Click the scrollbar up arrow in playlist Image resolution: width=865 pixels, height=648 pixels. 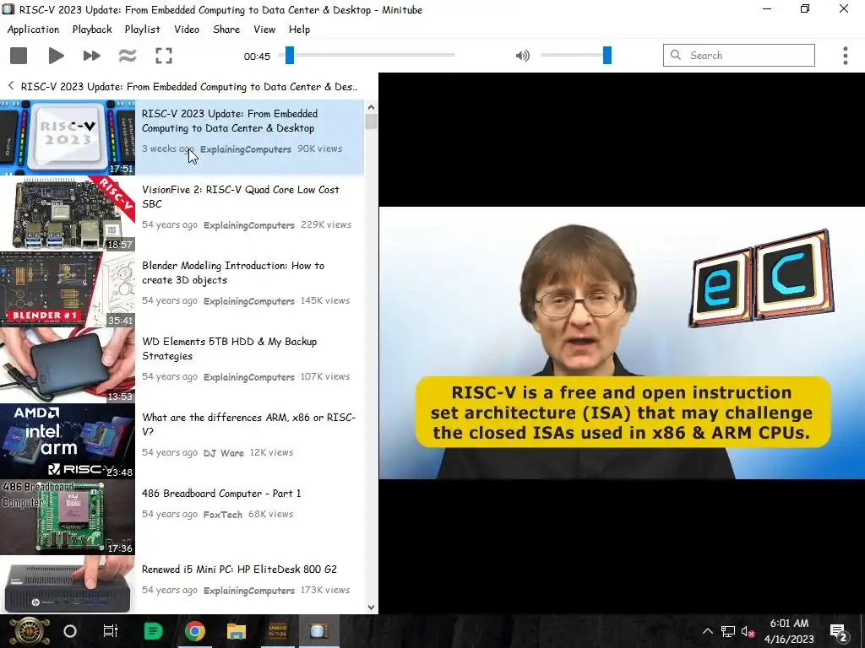coord(372,107)
